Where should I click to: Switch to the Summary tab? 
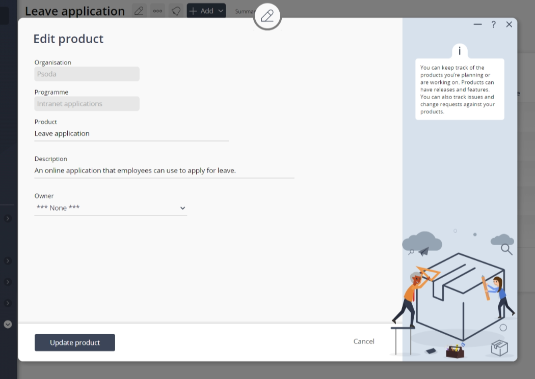click(x=244, y=11)
